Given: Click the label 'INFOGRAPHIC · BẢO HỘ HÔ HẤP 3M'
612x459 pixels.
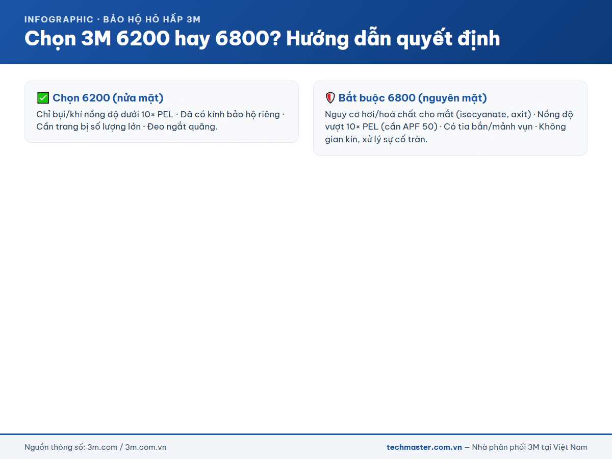Looking at the screenshot, I should pyautogui.click(x=112, y=19).
